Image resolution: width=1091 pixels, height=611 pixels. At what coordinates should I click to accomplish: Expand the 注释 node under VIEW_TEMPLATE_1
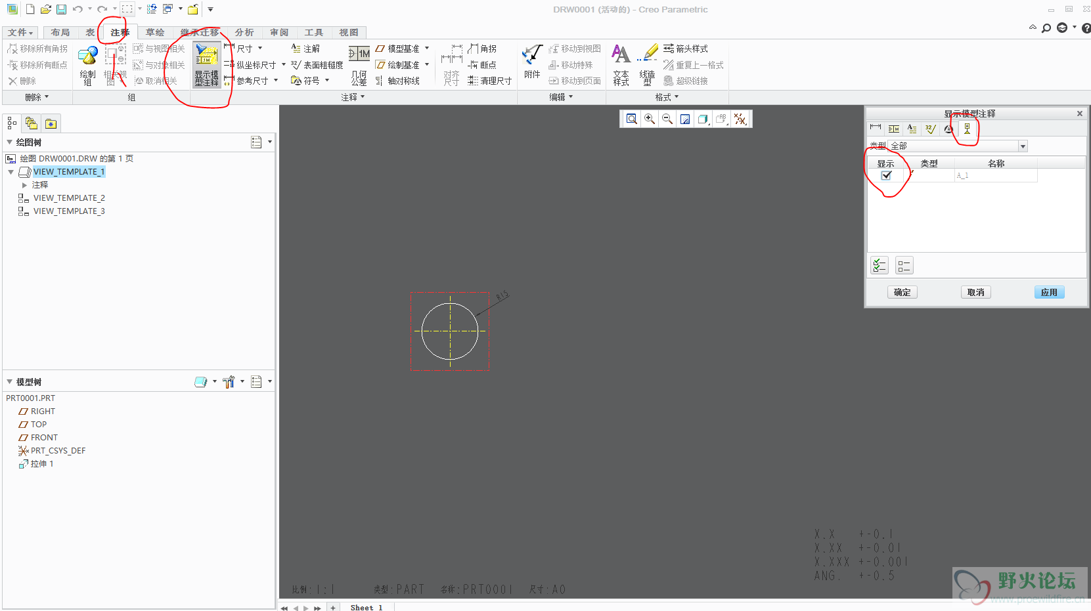click(24, 185)
